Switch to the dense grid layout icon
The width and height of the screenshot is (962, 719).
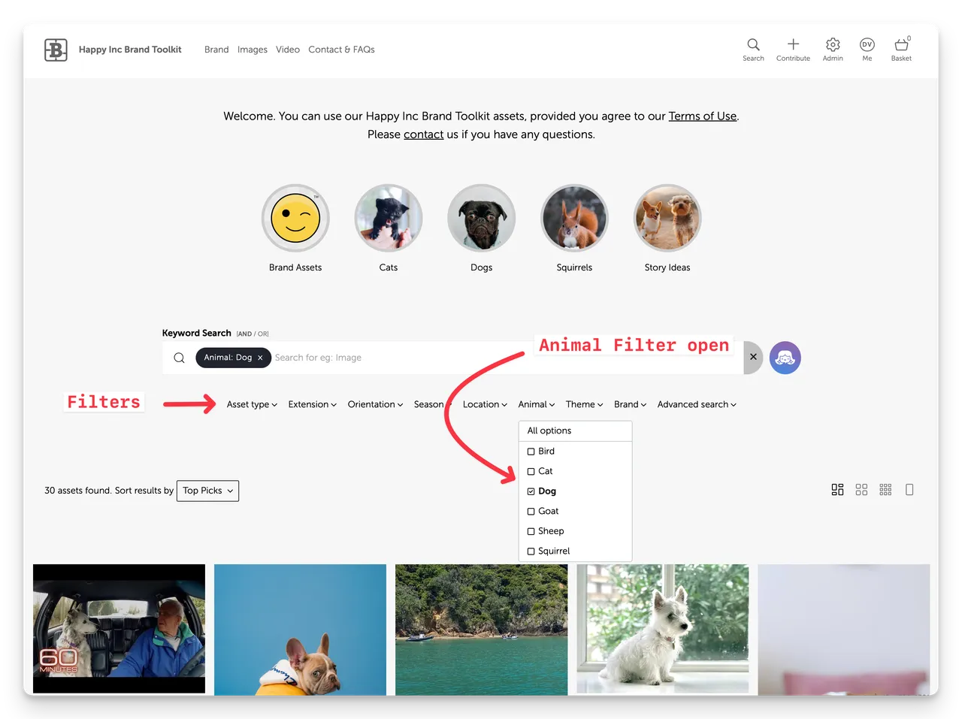coord(885,489)
